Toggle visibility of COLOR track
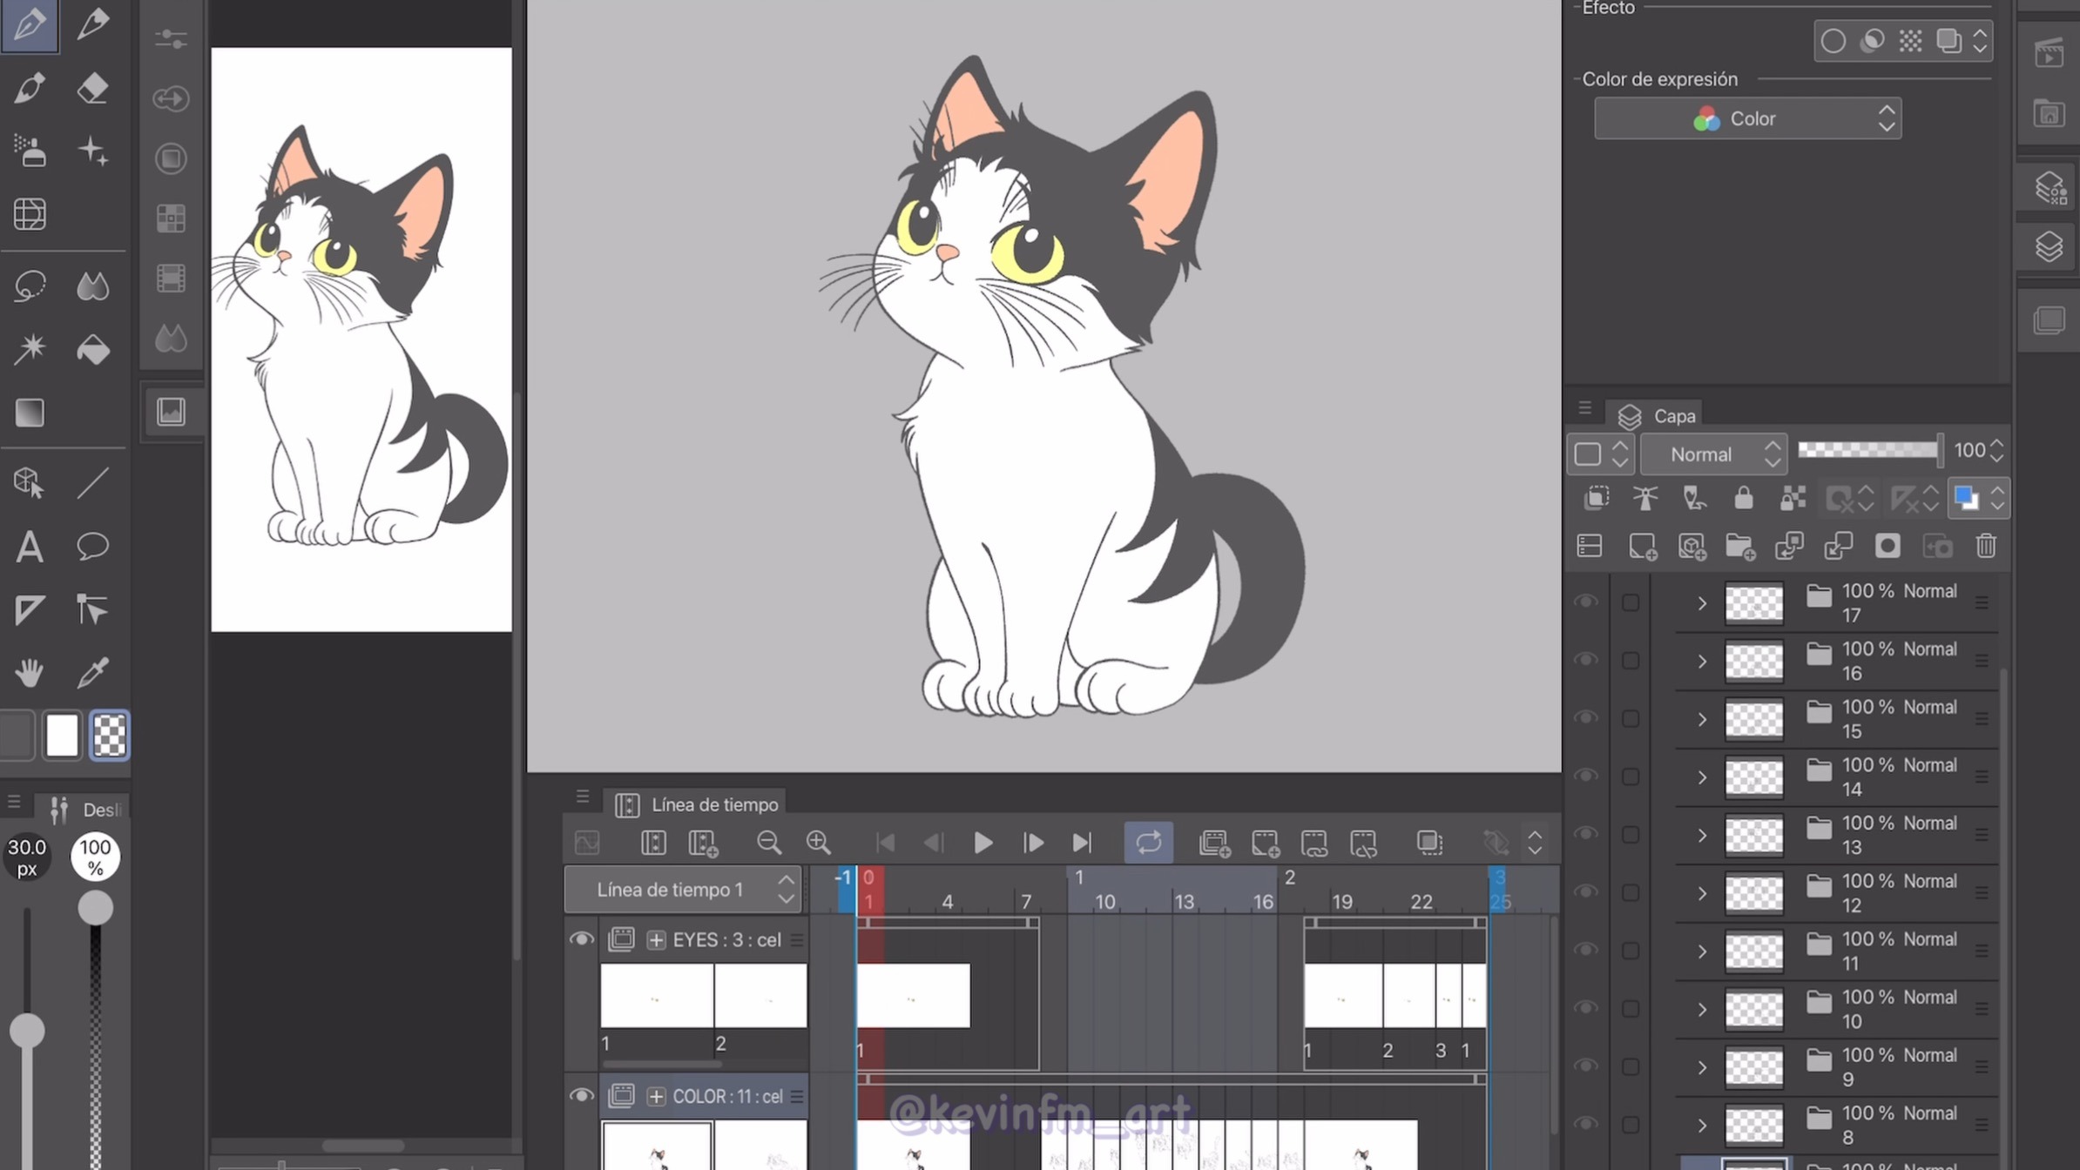 point(581,1095)
